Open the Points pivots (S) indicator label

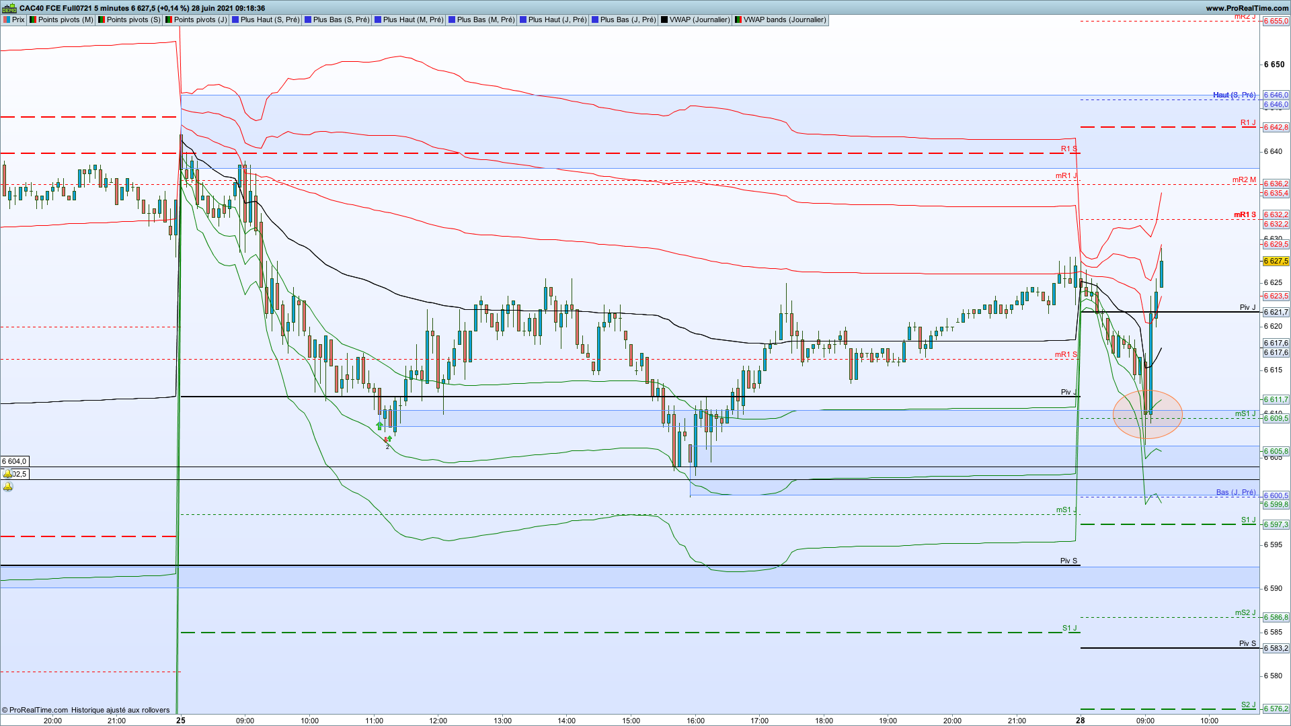point(133,20)
